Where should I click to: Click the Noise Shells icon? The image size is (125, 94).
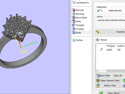tap(73, 17)
